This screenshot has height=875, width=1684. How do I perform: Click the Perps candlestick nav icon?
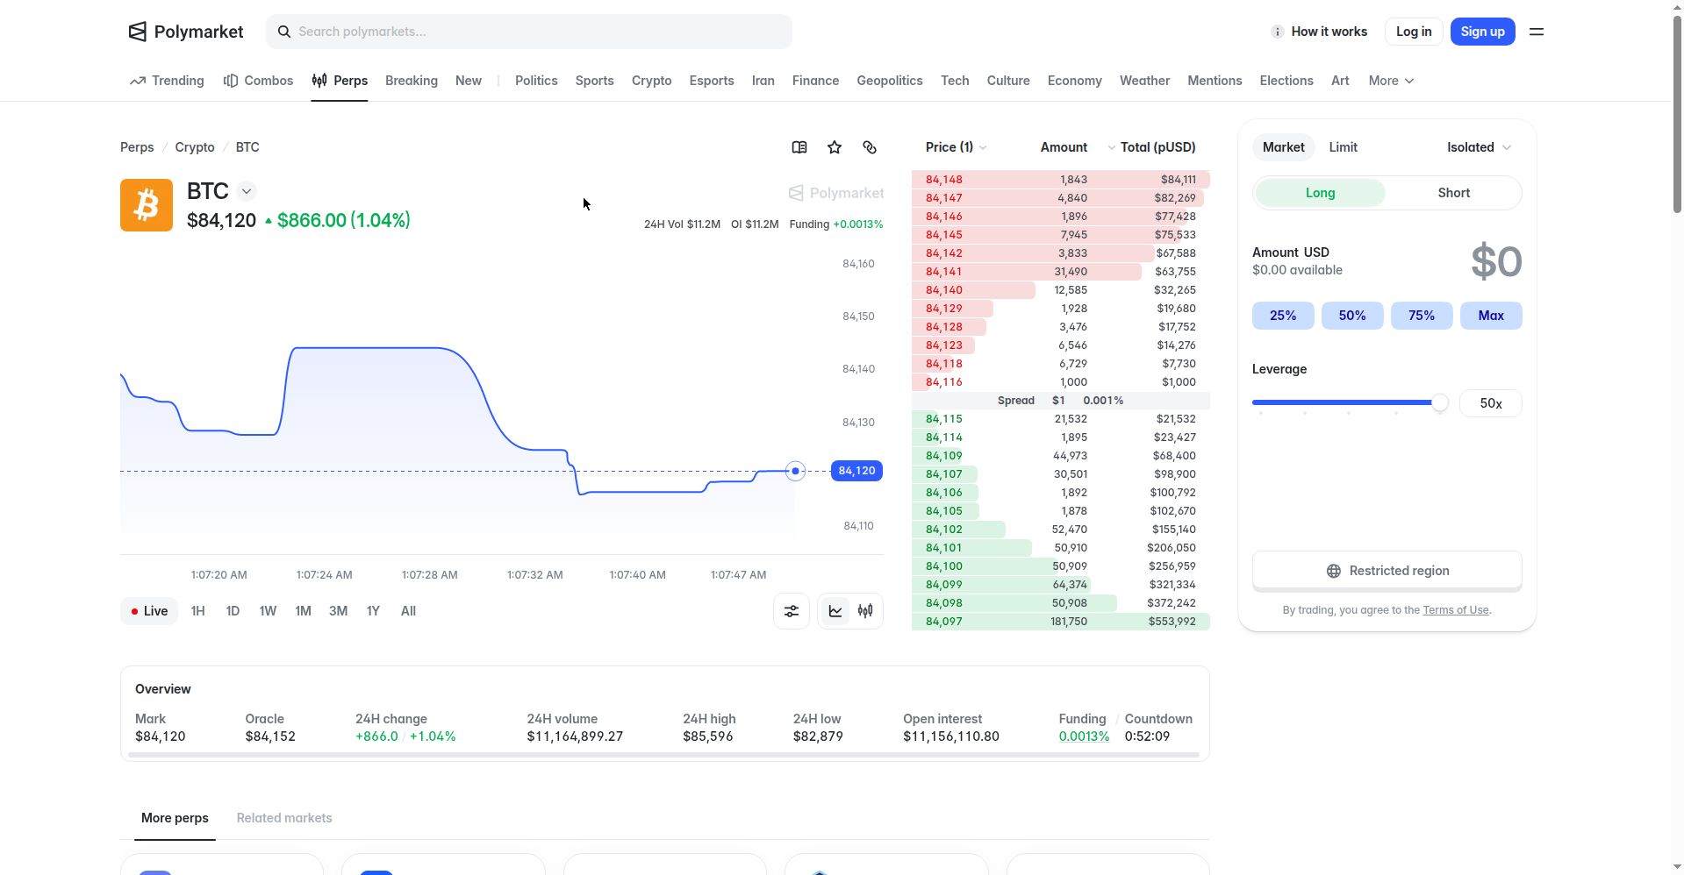[319, 81]
